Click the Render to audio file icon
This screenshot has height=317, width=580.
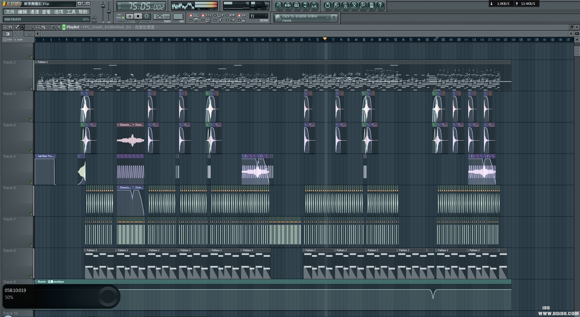coord(345,5)
